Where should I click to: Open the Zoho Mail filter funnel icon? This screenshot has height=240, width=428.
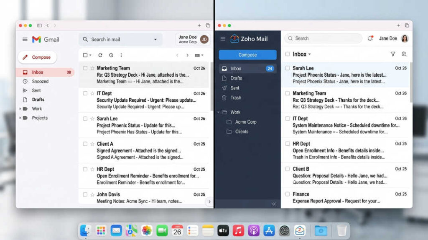[x=393, y=54]
